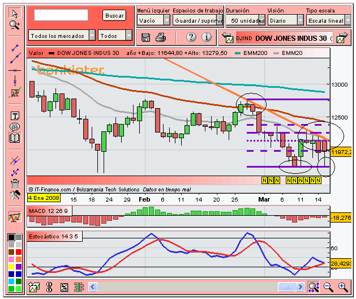Open the Todos dropdown
The height and width of the screenshot is (299, 356).
click(x=115, y=36)
